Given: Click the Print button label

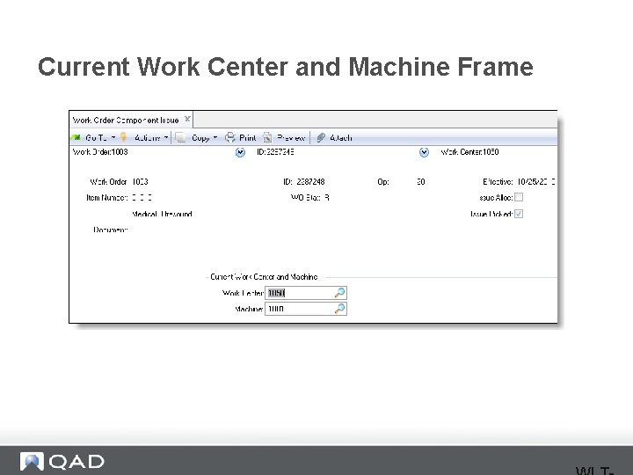Looking at the screenshot, I should tap(247, 138).
